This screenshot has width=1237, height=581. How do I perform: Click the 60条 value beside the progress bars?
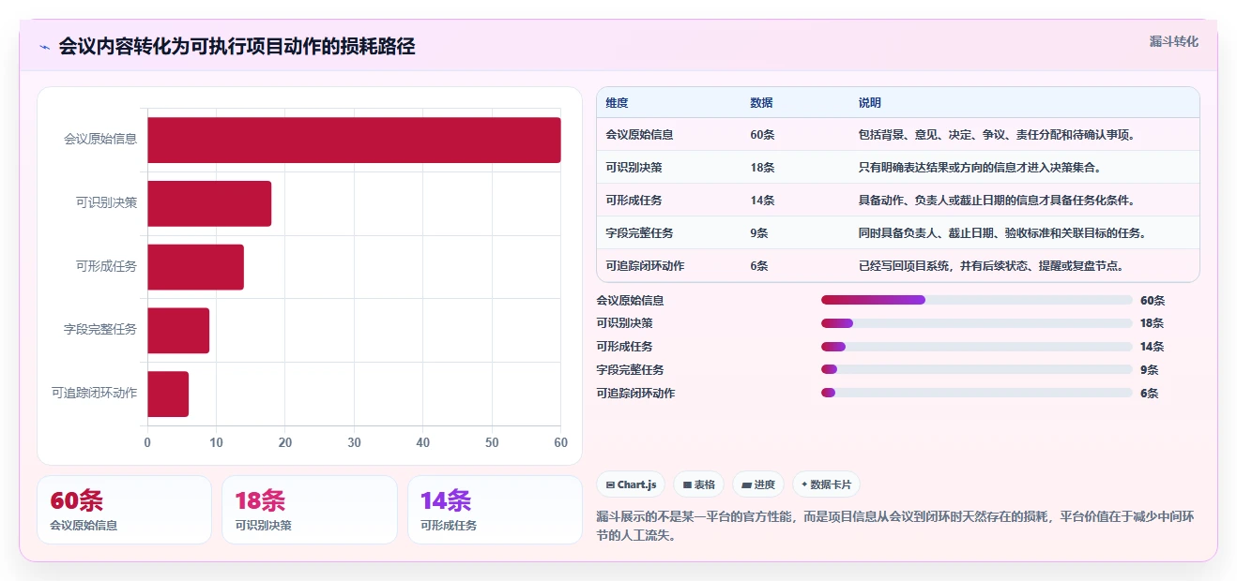click(x=1153, y=301)
